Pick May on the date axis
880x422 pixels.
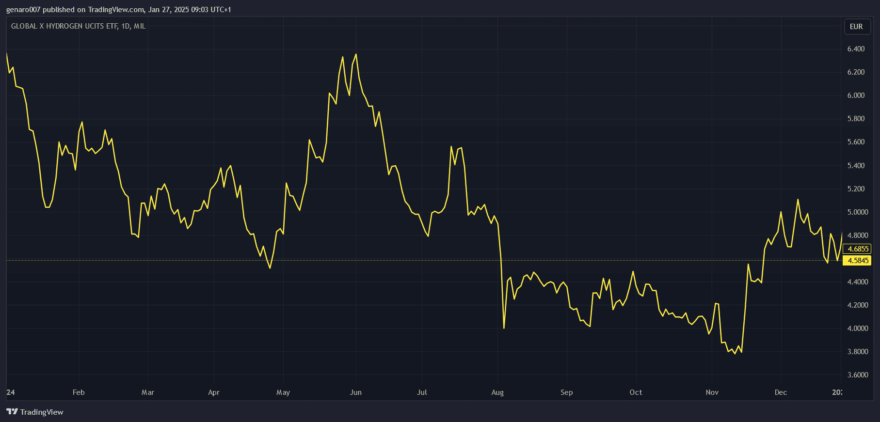(x=283, y=392)
